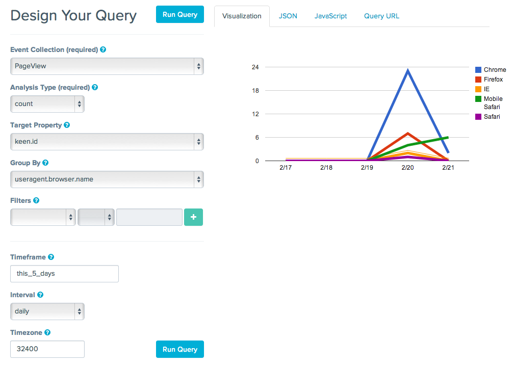Viewport: 514px width, 366px height.
Task: Click the Timeframe input field
Action: (64, 274)
